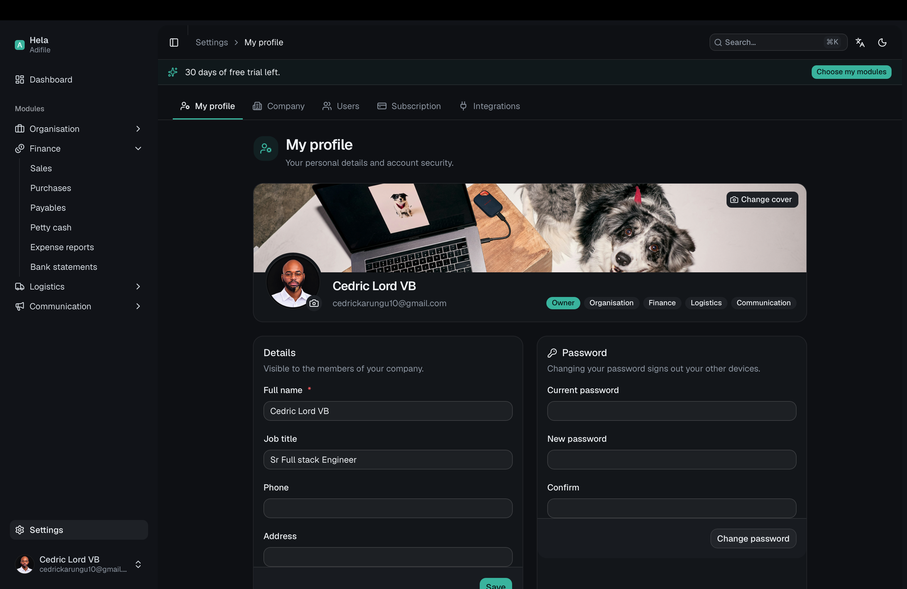Expand the Organisation module chevron

click(x=138, y=128)
